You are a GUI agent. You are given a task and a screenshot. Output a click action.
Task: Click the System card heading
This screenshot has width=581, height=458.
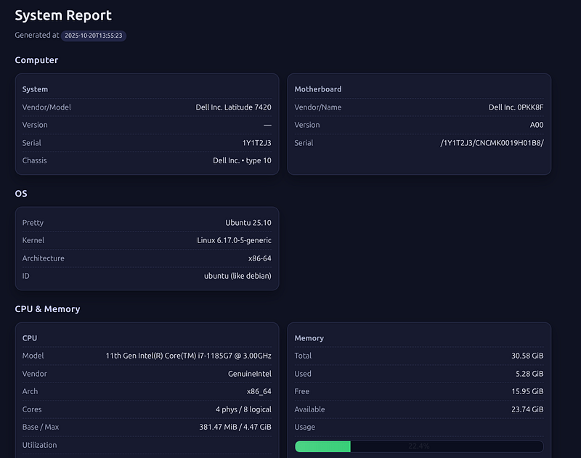[x=35, y=89]
